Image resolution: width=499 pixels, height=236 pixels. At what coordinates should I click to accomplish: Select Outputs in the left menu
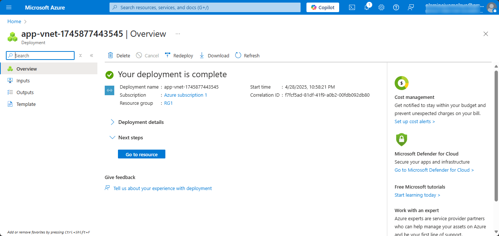click(x=49, y=92)
